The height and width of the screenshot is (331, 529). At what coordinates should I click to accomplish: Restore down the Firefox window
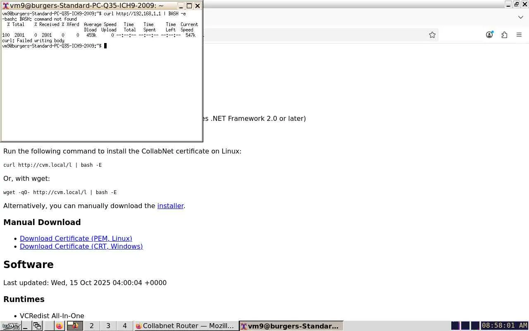pyautogui.click(x=517, y=5)
